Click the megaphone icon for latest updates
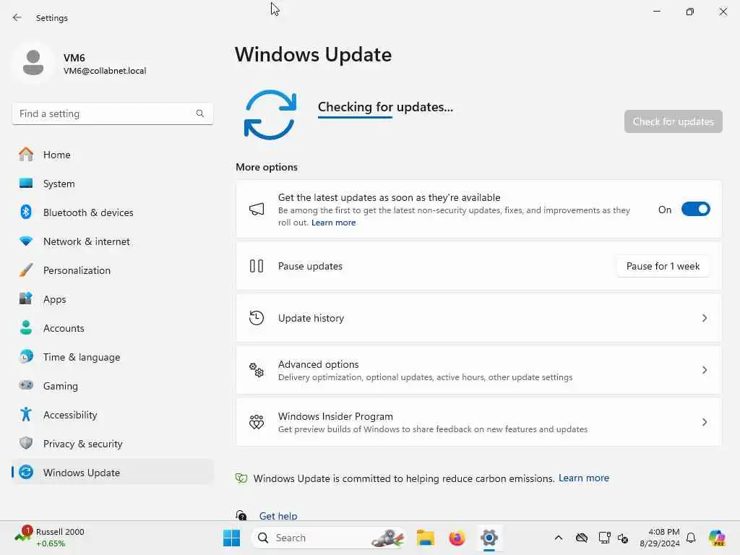740x555 pixels. coord(257,209)
